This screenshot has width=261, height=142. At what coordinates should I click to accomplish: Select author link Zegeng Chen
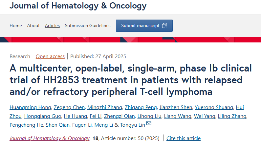(69, 107)
